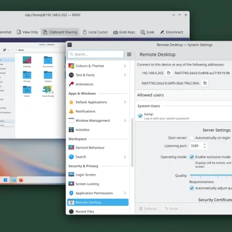
Task: Click the Reset button
Action: [172, 209]
